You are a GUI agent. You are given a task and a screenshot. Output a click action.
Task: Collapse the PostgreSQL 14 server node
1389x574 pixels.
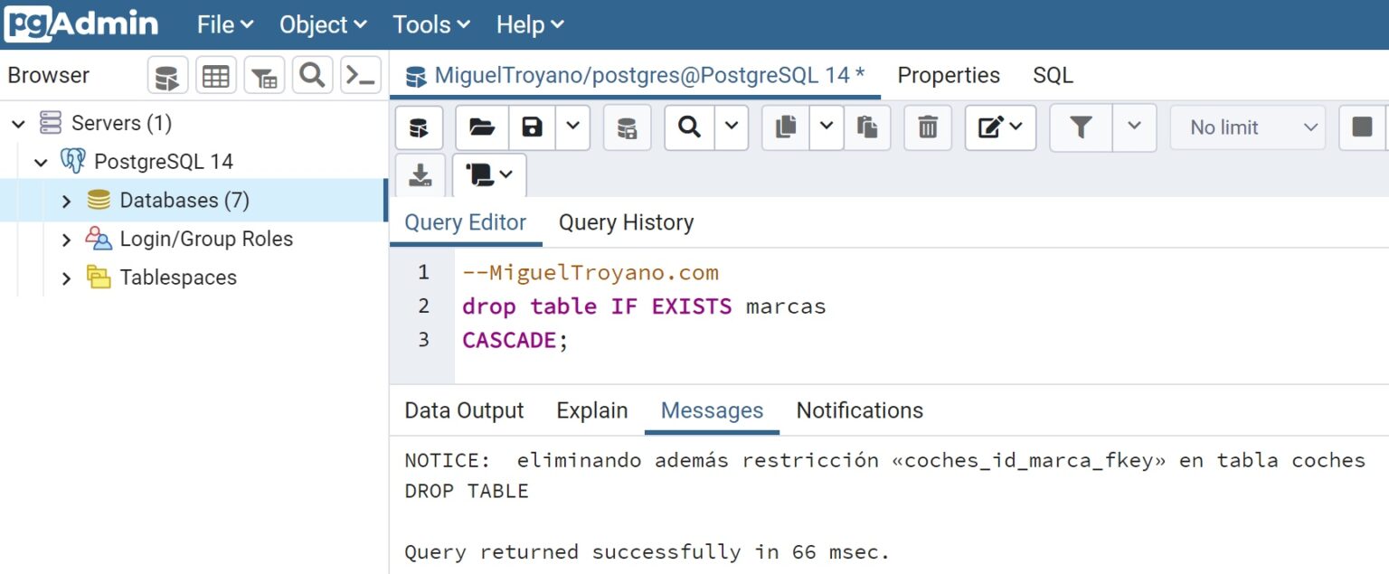click(x=41, y=162)
